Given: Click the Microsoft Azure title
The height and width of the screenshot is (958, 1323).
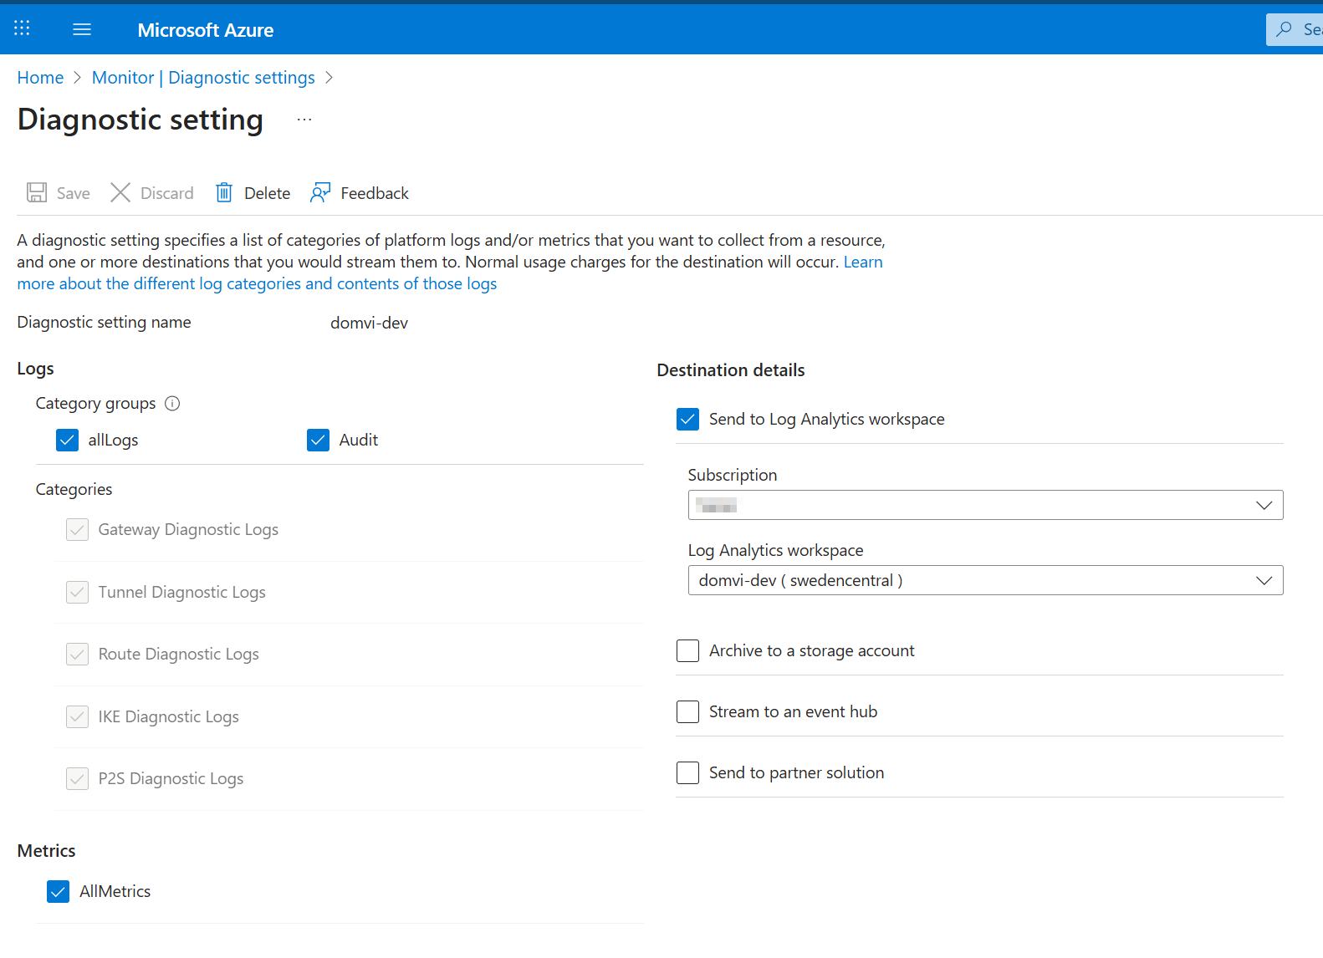Looking at the screenshot, I should coord(206,30).
